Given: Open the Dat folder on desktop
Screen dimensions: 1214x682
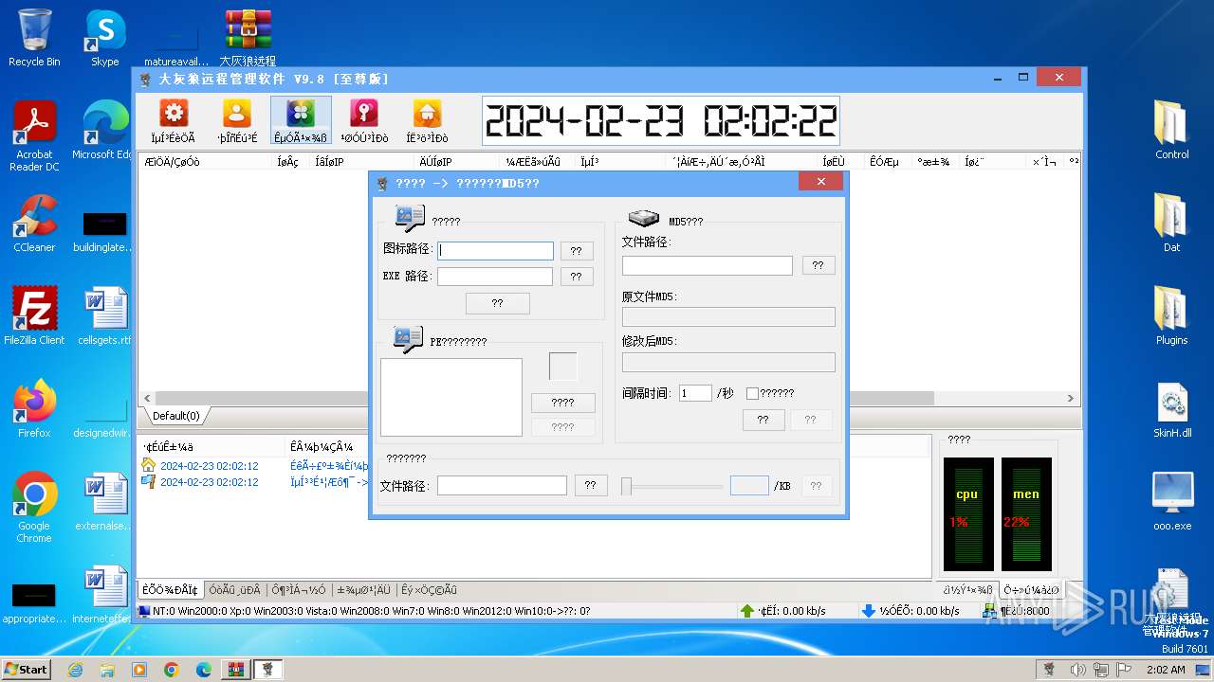Looking at the screenshot, I should coord(1172,224).
